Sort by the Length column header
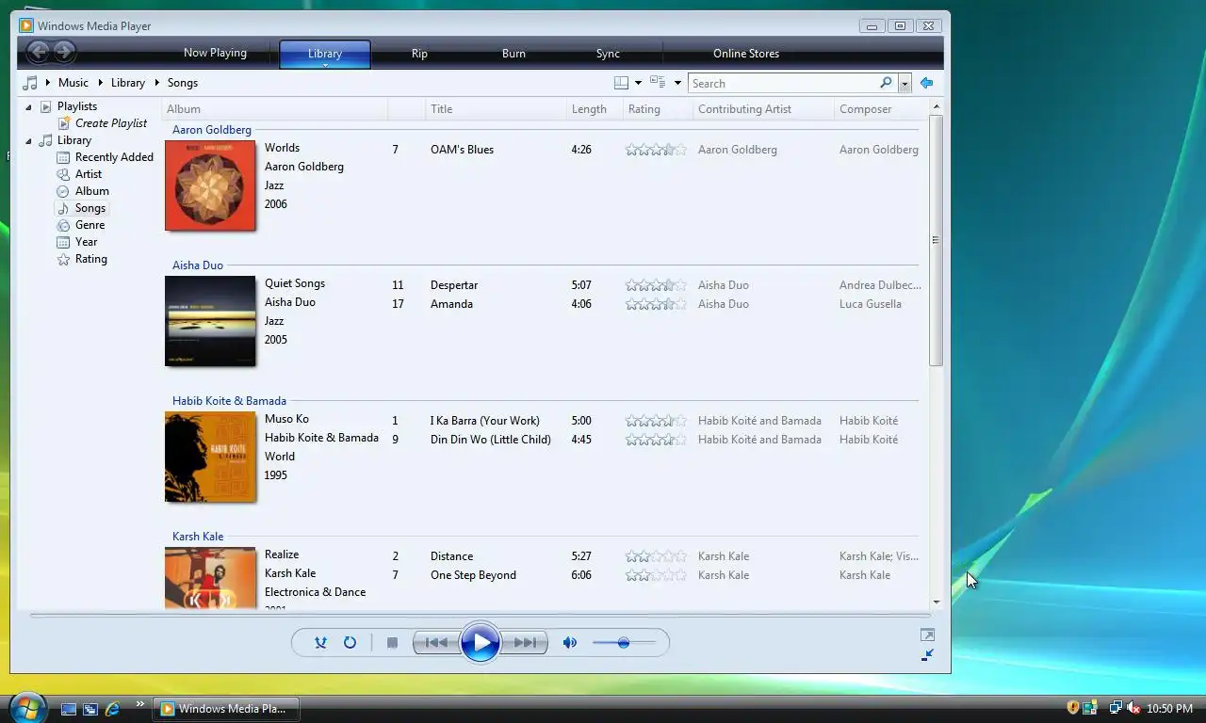This screenshot has height=723, width=1206. (x=595, y=109)
